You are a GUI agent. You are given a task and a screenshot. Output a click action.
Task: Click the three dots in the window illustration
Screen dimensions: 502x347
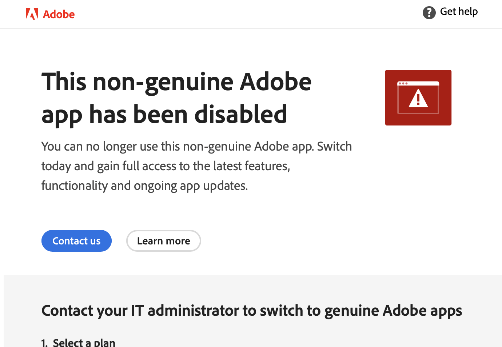[x=403, y=84]
